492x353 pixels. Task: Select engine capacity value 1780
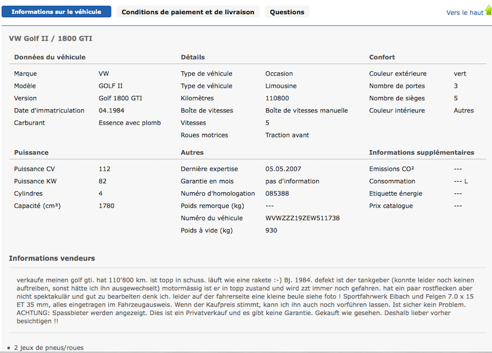point(106,206)
